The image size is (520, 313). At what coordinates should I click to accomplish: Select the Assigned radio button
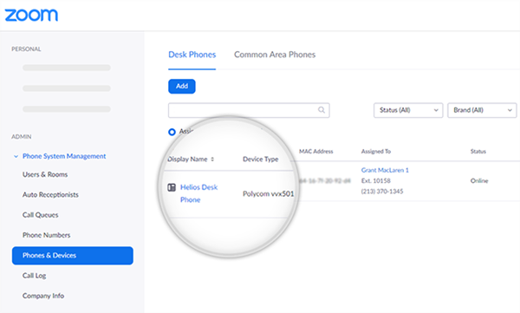[x=172, y=132]
